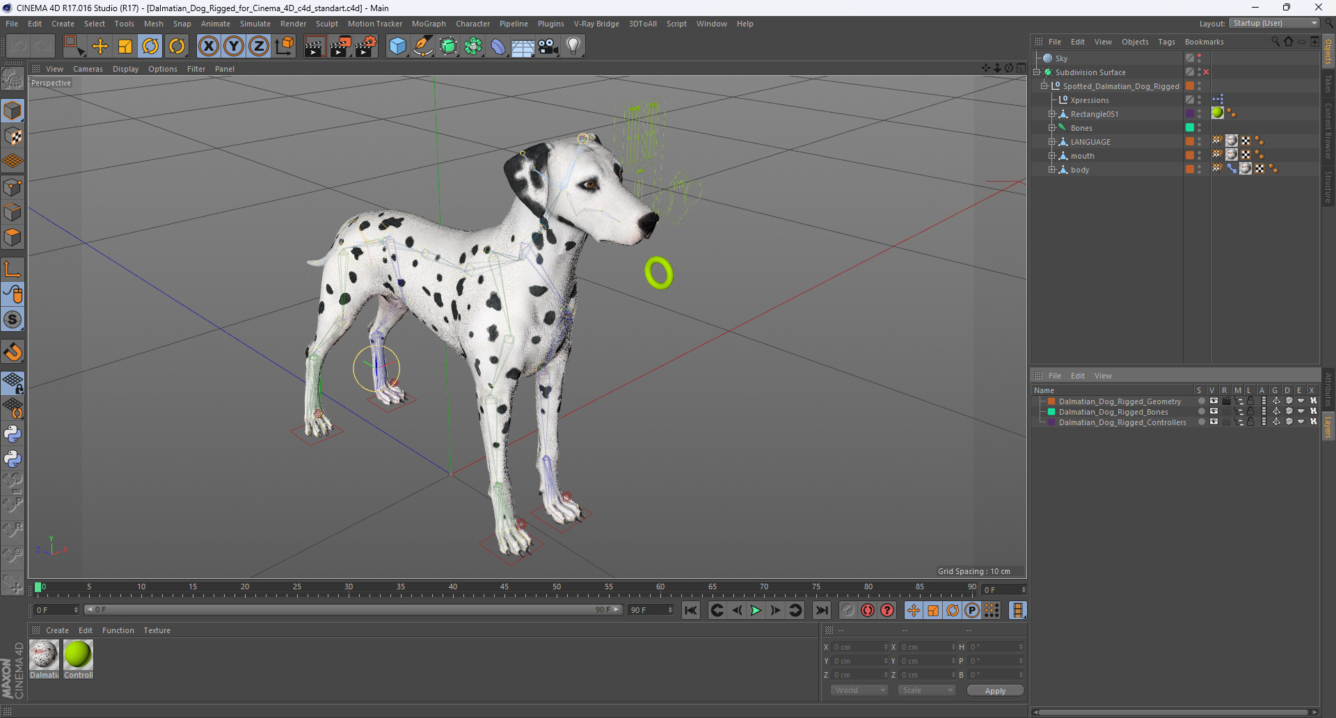Viewport: 1336px width, 718px height.
Task: Select Polygons mode in left toolbar
Action: (13, 238)
